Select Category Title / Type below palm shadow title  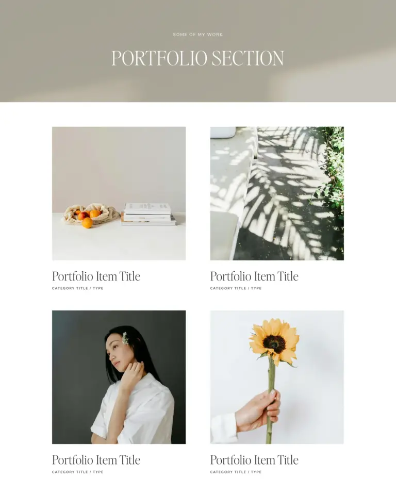236,288
